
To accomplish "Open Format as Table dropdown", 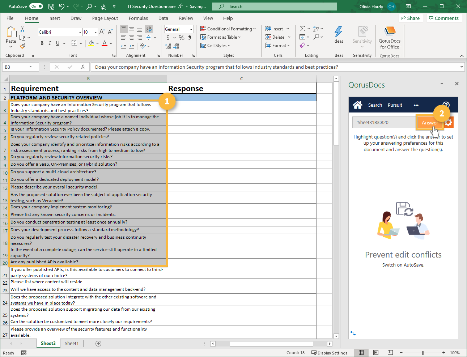I will [x=220, y=37].
